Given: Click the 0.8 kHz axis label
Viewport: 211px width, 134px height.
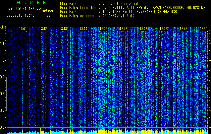Looking at the screenshot, I should (3, 94).
